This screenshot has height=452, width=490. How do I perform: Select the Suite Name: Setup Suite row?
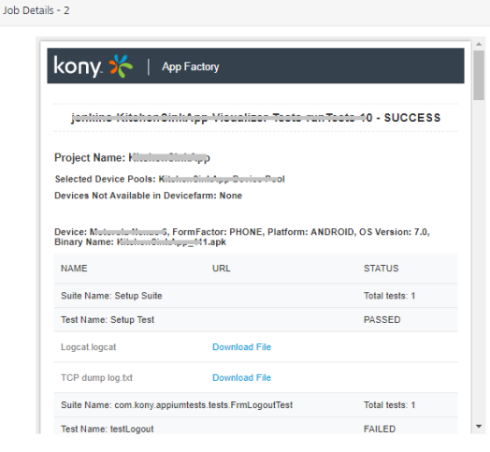point(255,296)
